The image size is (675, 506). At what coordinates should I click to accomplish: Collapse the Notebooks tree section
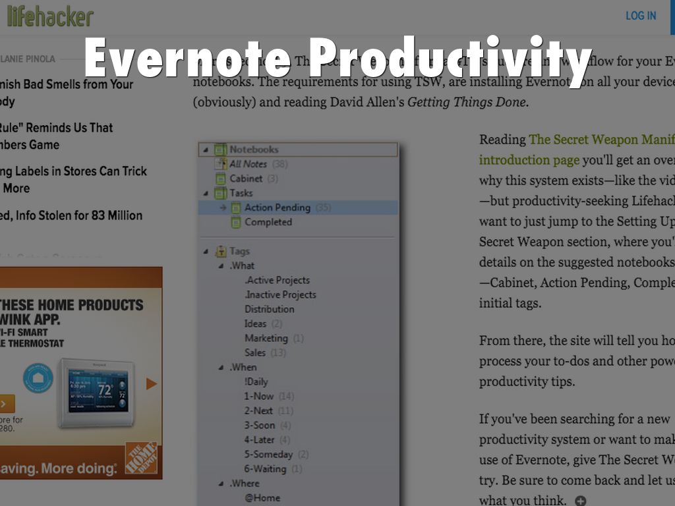tap(206, 150)
